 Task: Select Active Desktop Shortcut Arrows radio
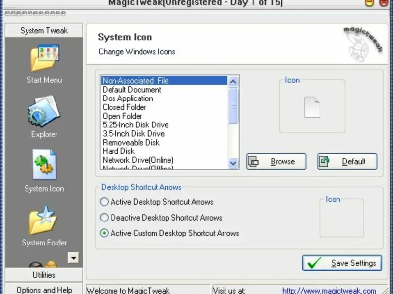[x=104, y=202]
